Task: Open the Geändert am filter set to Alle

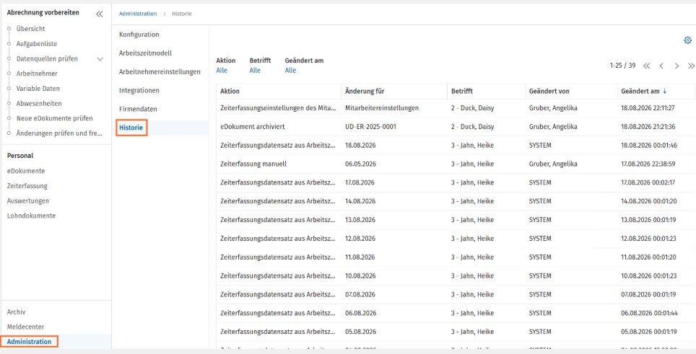Action: 290,71
